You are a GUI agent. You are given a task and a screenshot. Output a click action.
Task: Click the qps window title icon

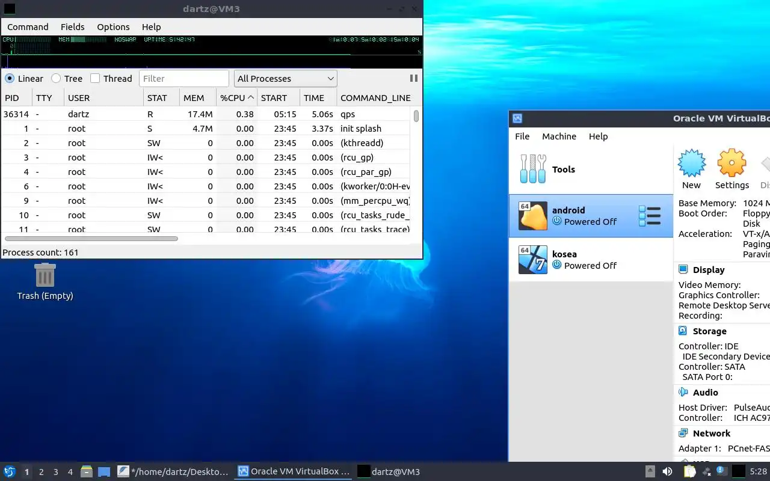tap(9, 9)
